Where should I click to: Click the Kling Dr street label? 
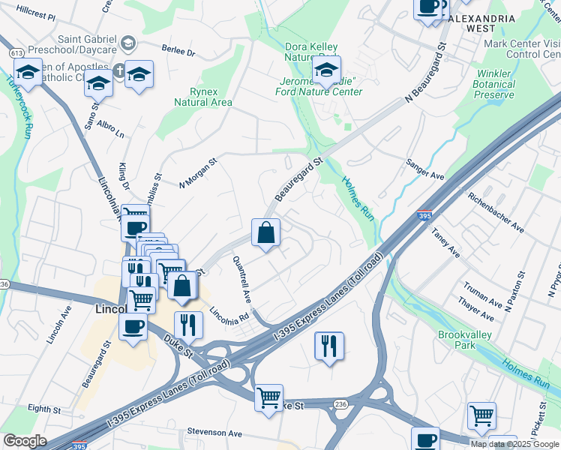pos(124,177)
